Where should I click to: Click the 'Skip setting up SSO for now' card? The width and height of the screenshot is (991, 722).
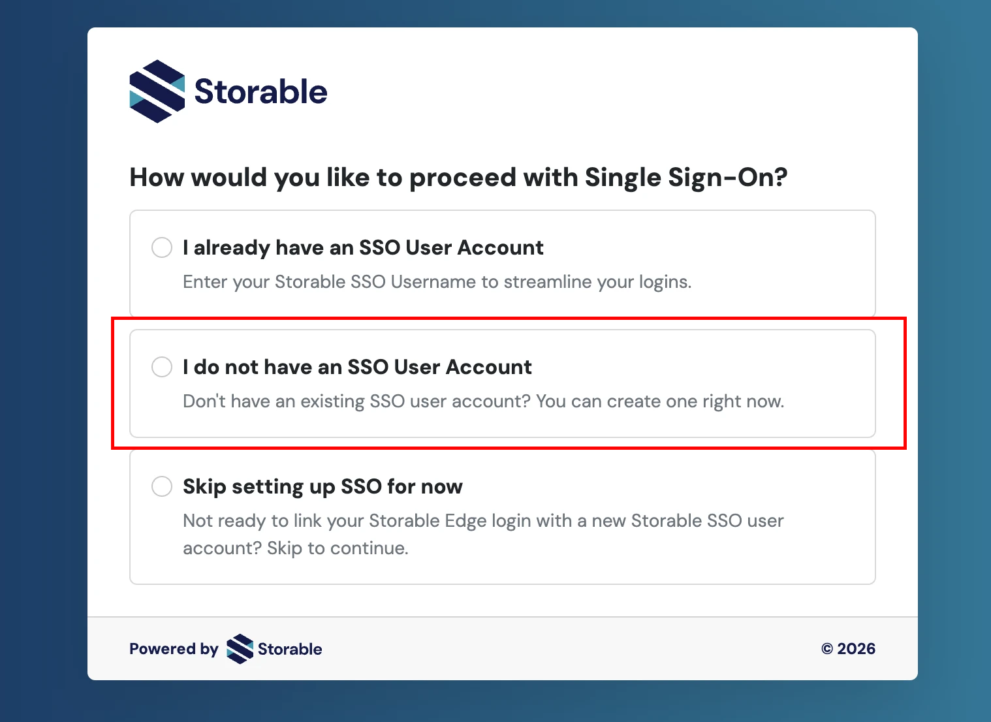point(502,517)
